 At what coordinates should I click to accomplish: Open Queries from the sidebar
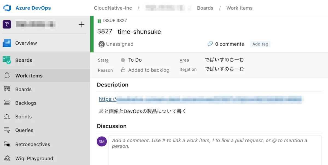(24, 131)
